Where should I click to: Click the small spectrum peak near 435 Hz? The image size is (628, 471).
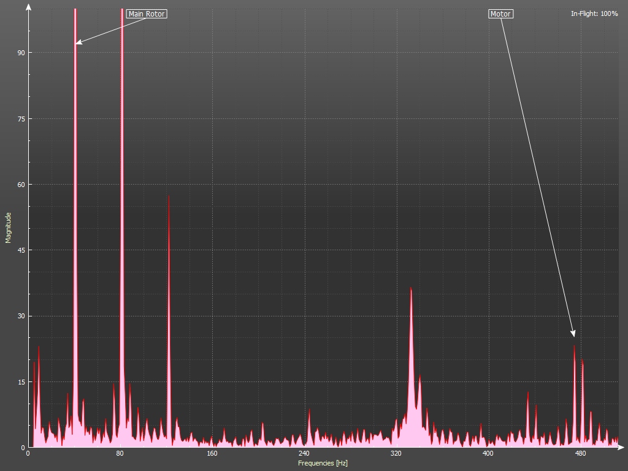tap(527, 394)
